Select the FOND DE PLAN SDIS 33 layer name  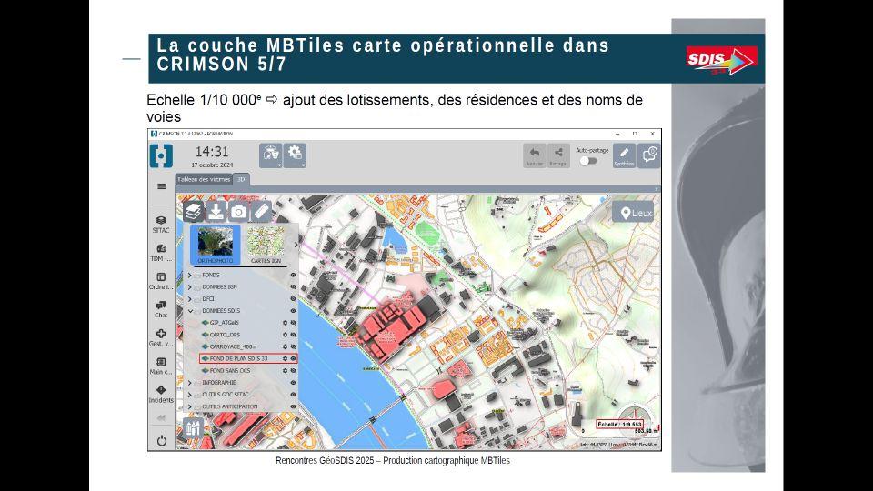238,358
